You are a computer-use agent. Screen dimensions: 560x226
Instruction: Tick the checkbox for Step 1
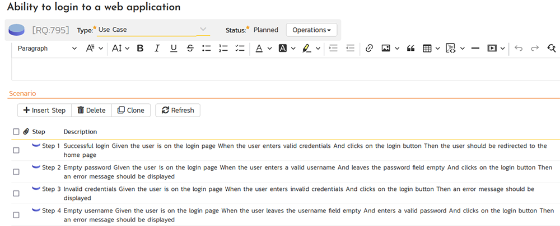[16, 150]
